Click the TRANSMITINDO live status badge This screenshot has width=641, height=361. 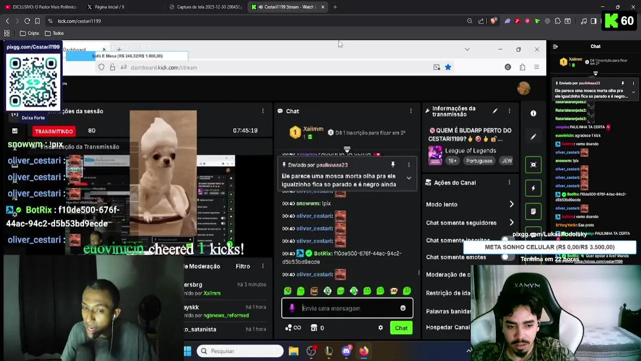54,131
